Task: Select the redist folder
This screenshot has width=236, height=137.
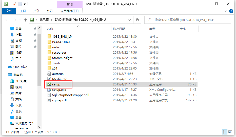Action: click(56, 47)
